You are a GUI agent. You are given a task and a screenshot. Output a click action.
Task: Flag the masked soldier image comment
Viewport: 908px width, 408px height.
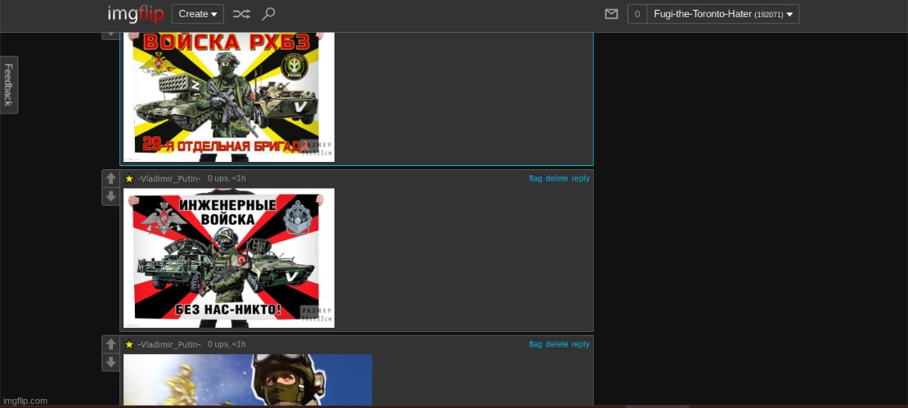point(535,343)
